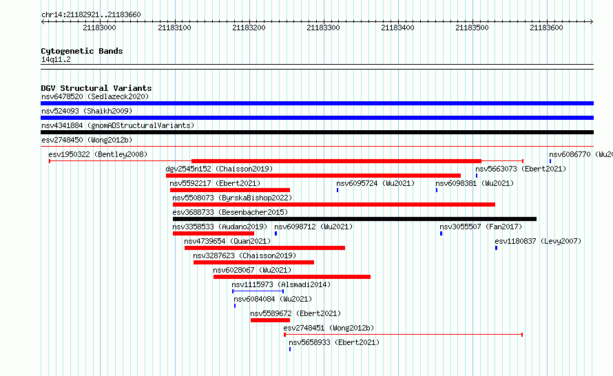Click the red bar under nsv4739654
The image size is (613, 376).
click(x=264, y=248)
